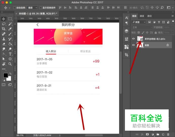Close the 未标题-1 document tab
The width and height of the screenshot is (175, 137).
click(16, 14)
